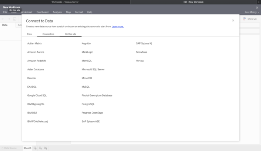The image size is (261, 151).
Task: Choose the Snowflake connector
Action: (142, 52)
